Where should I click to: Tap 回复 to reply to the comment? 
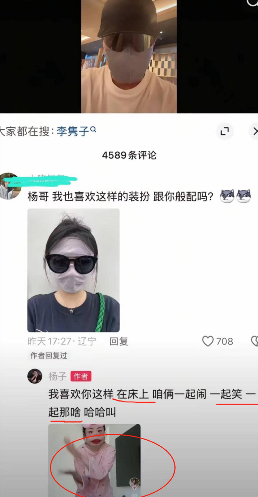[x=119, y=341]
